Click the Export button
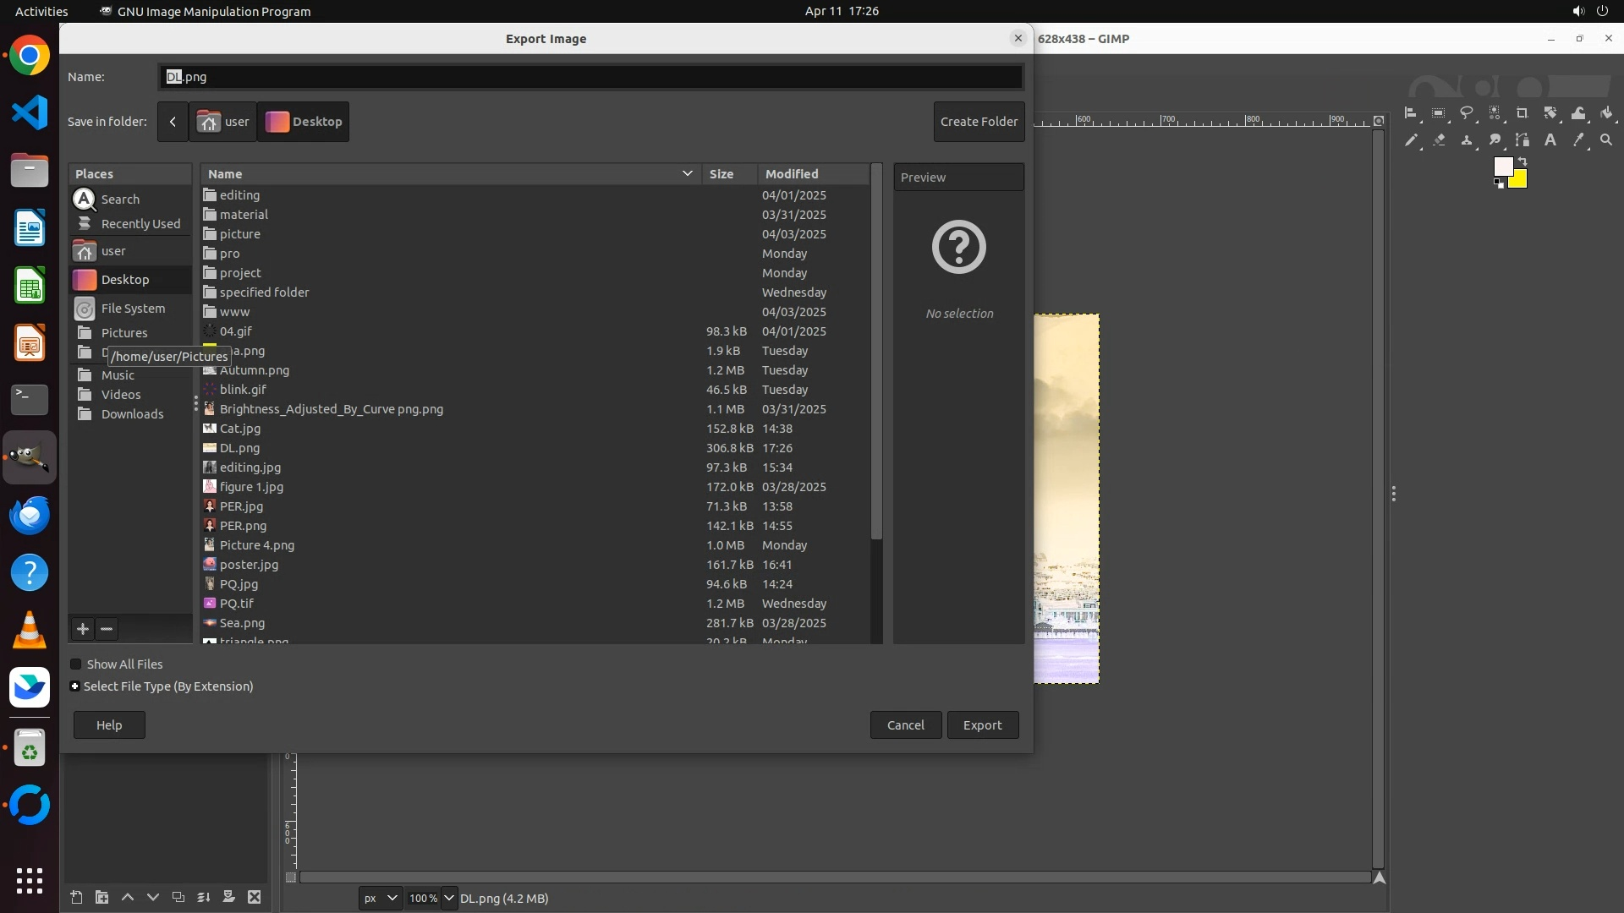1624x913 pixels. click(x=982, y=725)
